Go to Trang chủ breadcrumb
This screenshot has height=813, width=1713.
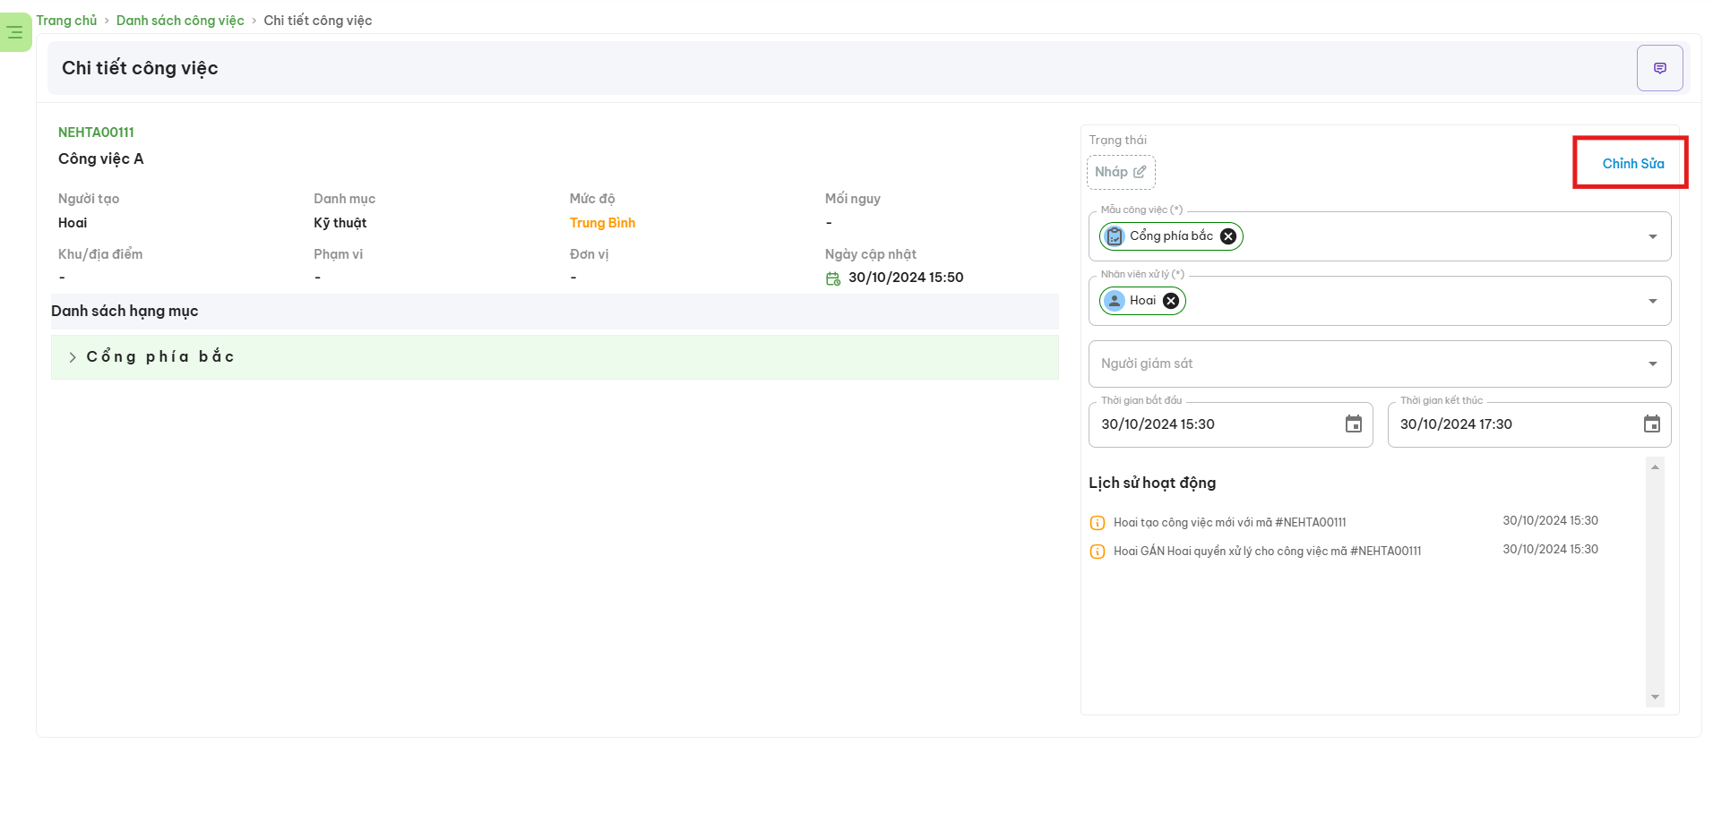click(66, 21)
